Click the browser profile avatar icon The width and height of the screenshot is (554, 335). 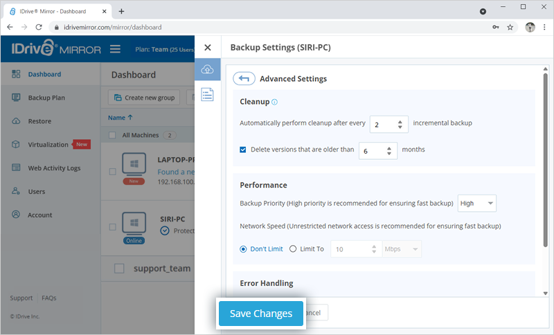tap(530, 28)
